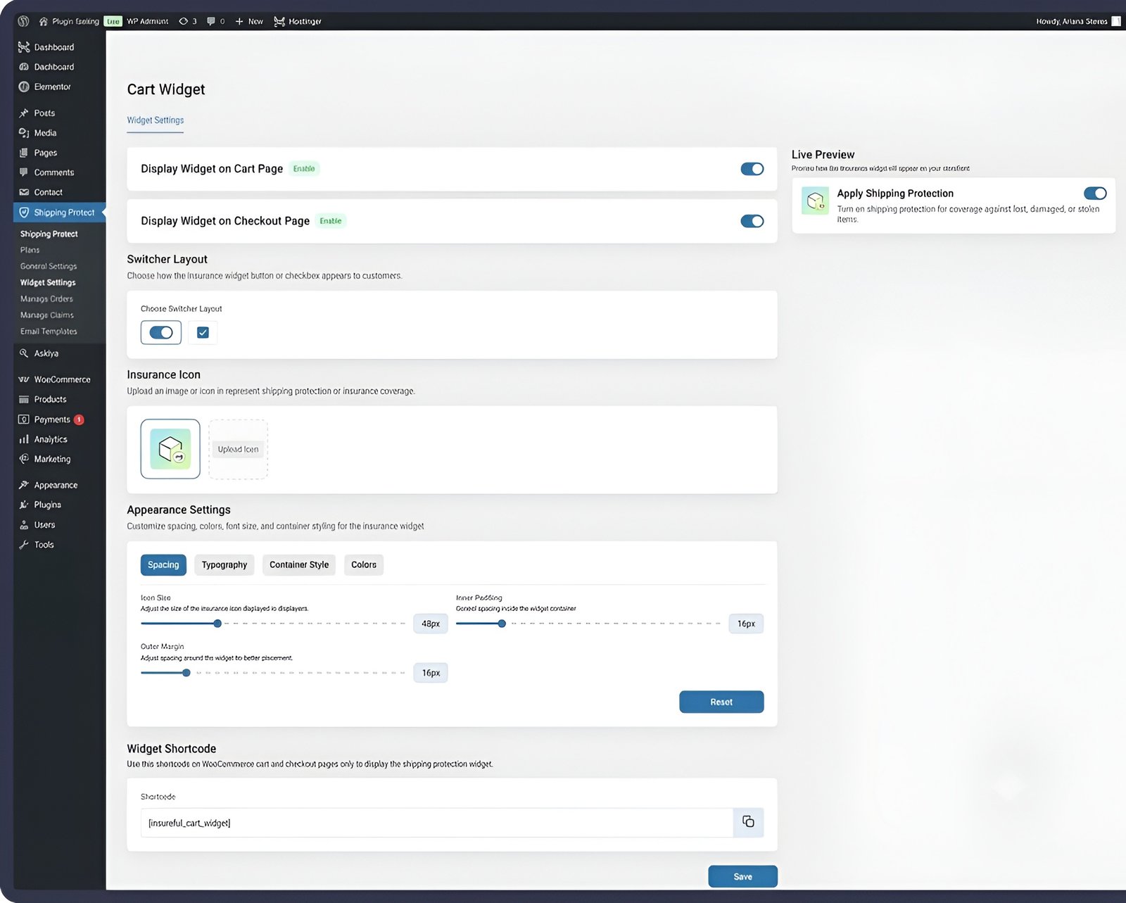
Task: Open Plans submenu item
Action: (x=30, y=250)
